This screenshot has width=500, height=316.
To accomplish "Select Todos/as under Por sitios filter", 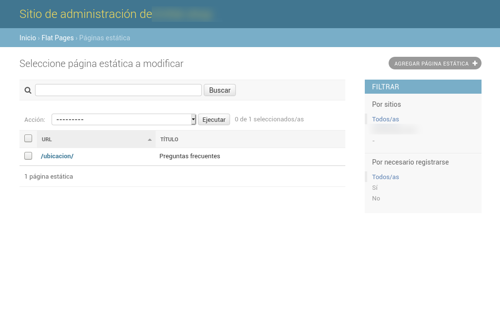I will pos(385,119).
